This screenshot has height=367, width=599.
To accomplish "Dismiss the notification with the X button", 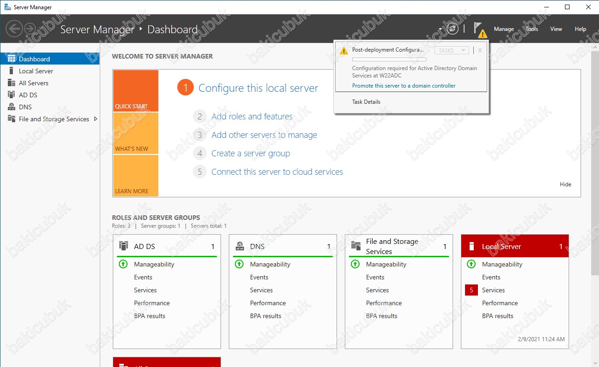I will pos(480,50).
